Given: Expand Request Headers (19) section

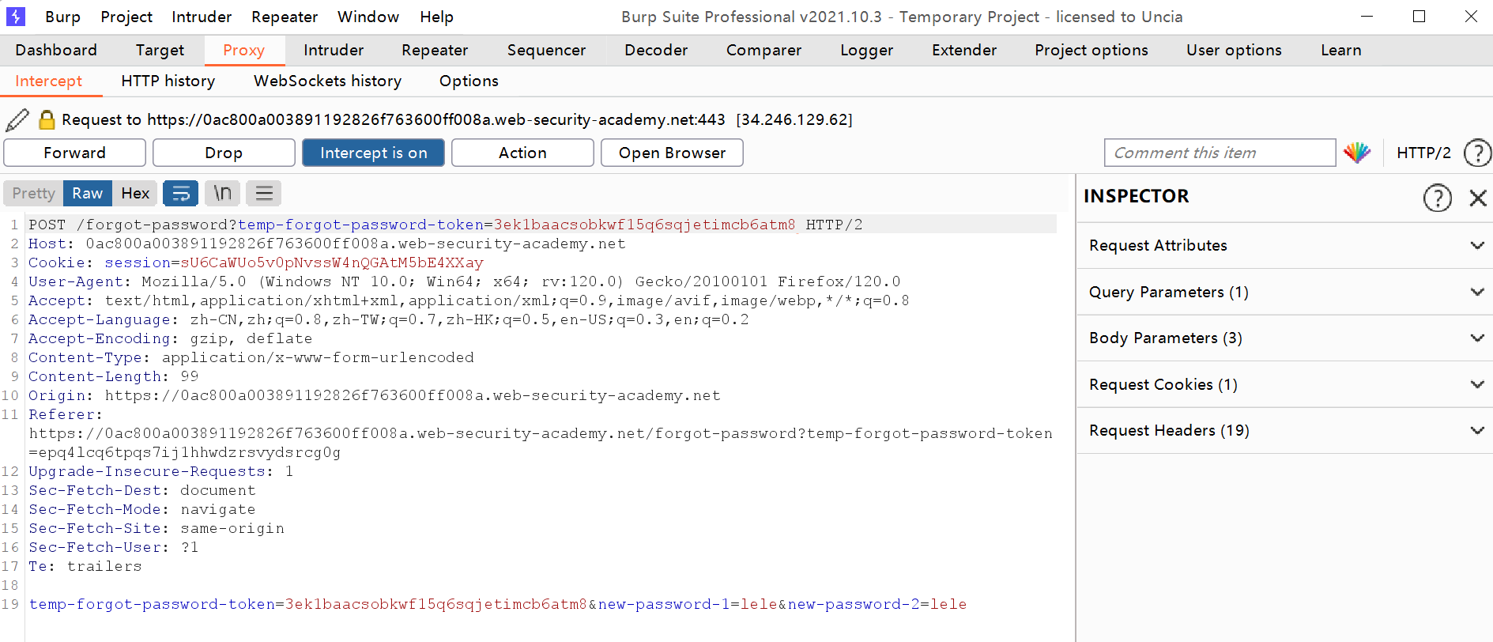Looking at the screenshot, I should coord(1284,430).
